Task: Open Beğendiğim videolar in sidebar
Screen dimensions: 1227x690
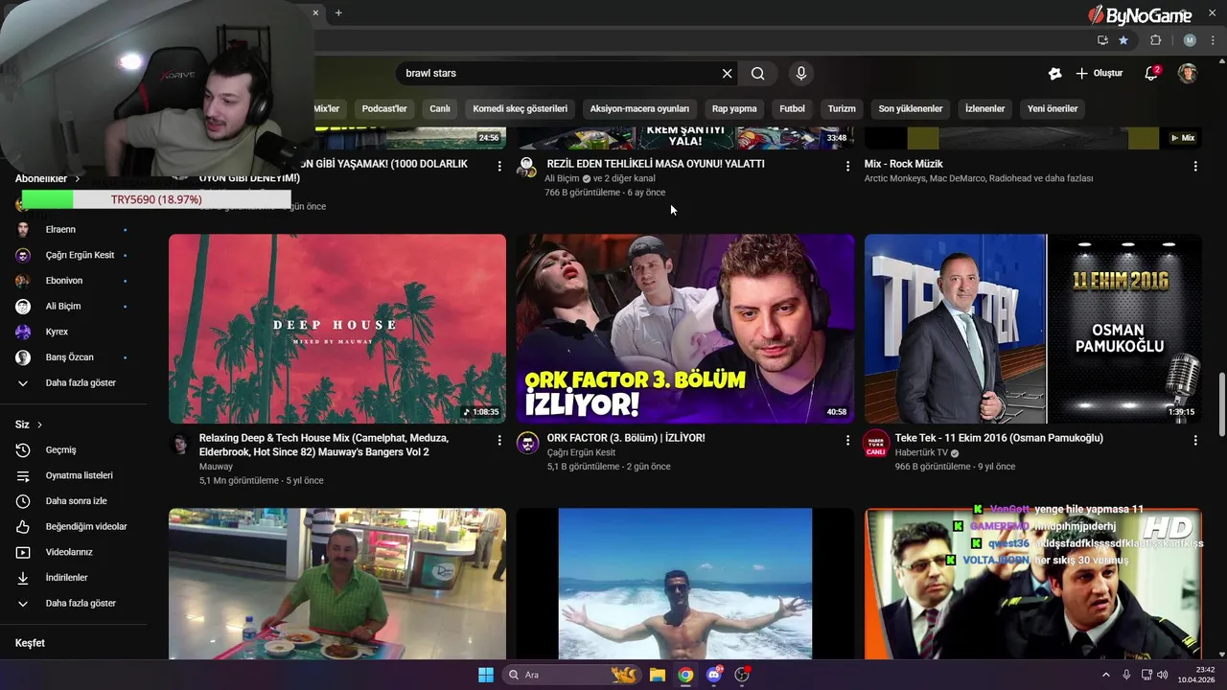Action: (74, 526)
